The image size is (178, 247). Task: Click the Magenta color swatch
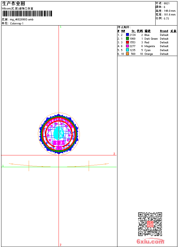pos(127,46)
